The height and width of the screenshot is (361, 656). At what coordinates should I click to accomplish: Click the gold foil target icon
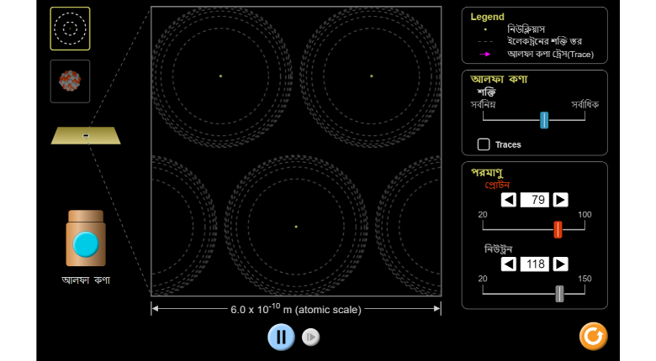click(x=86, y=135)
